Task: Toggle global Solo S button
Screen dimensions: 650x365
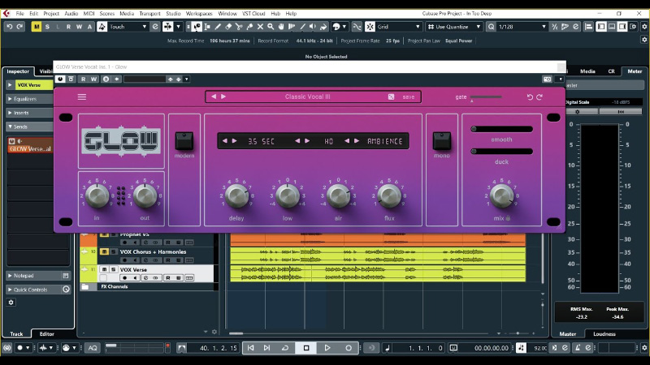Action: [x=47, y=27]
